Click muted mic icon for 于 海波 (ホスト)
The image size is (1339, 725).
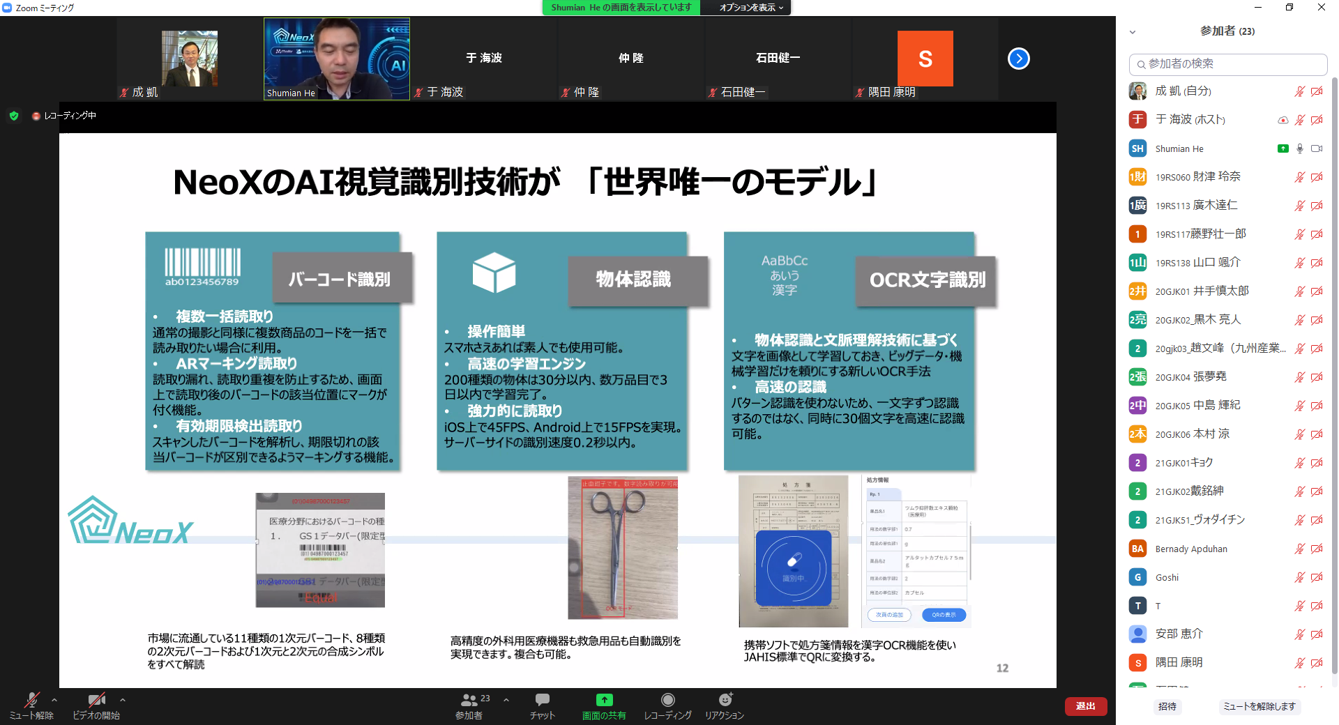[1300, 120]
